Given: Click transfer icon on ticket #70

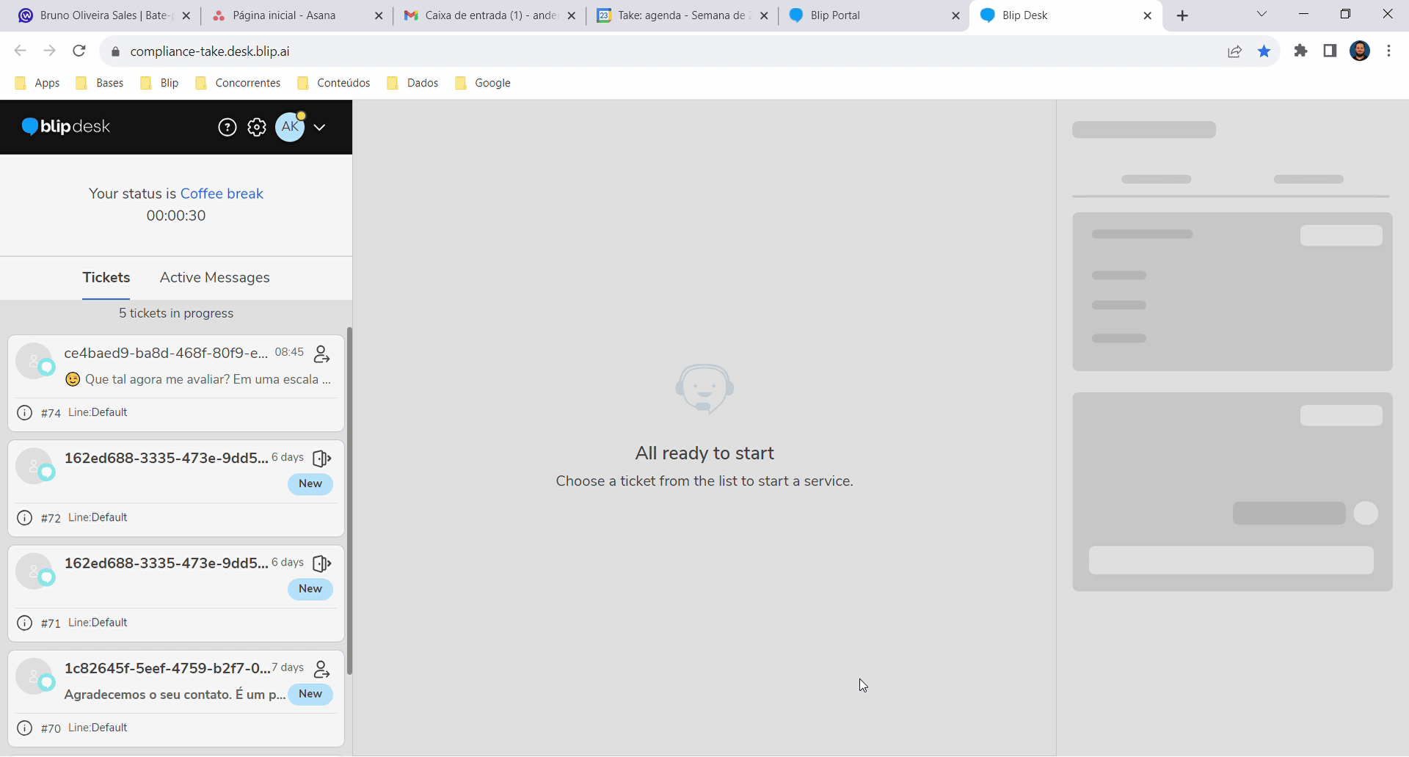Looking at the screenshot, I should pos(321,669).
